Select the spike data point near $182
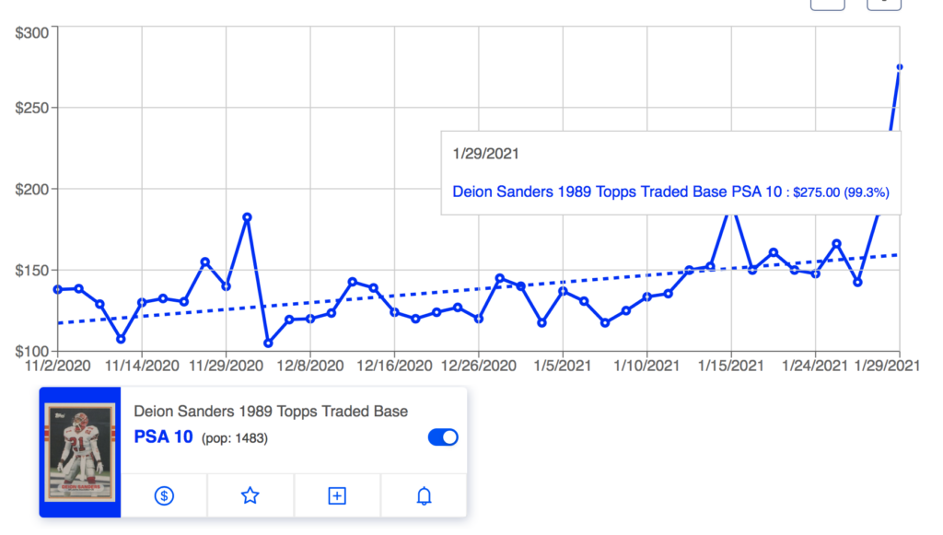Image resolution: width=943 pixels, height=535 pixels. click(247, 217)
